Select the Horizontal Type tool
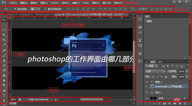This screenshot has height=106, width=192. point(4,96)
